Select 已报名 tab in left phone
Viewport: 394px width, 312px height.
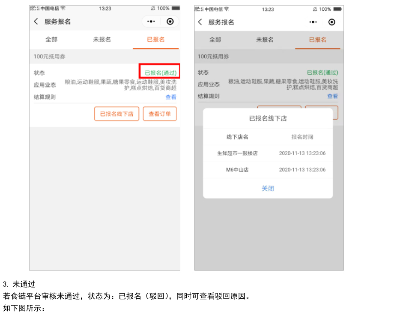pos(155,39)
